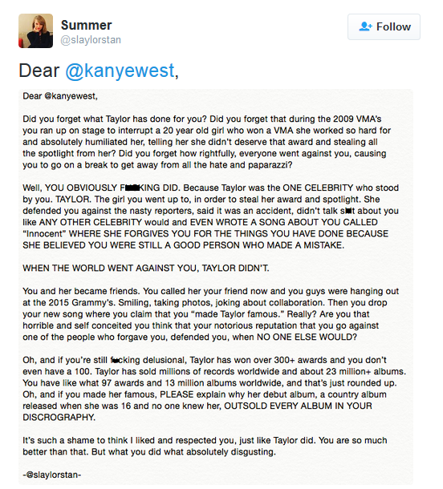Click the word DISCOGRAPHY in the letter
This screenshot has width=443, height=489.
59,418
